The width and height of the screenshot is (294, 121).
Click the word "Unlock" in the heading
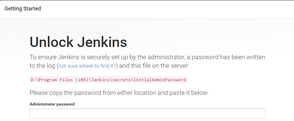52,42
